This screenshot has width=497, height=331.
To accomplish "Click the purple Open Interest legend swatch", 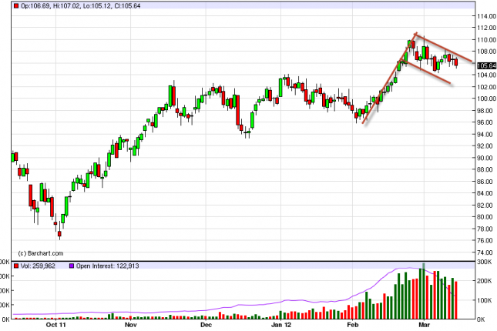I will (72, 266).
